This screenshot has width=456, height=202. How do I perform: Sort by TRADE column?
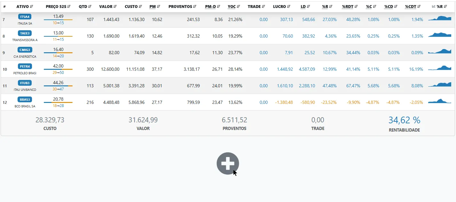[256, 6]
